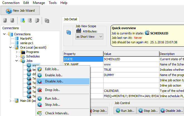
Task: Open the Schedules folder node
Action: 33,56
